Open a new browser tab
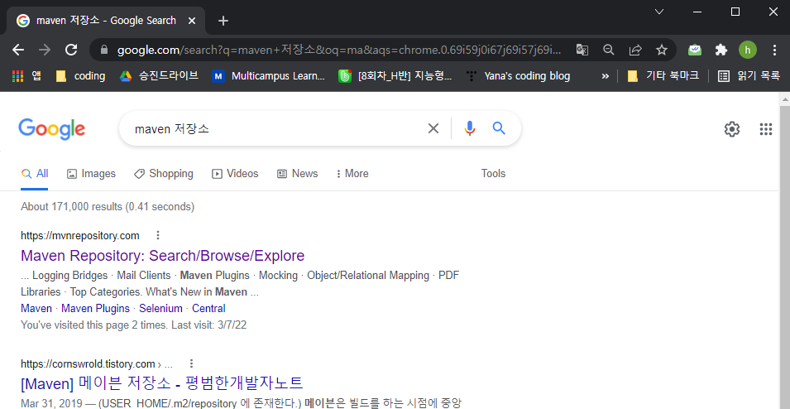790x409 pixels. coord(223,21)
